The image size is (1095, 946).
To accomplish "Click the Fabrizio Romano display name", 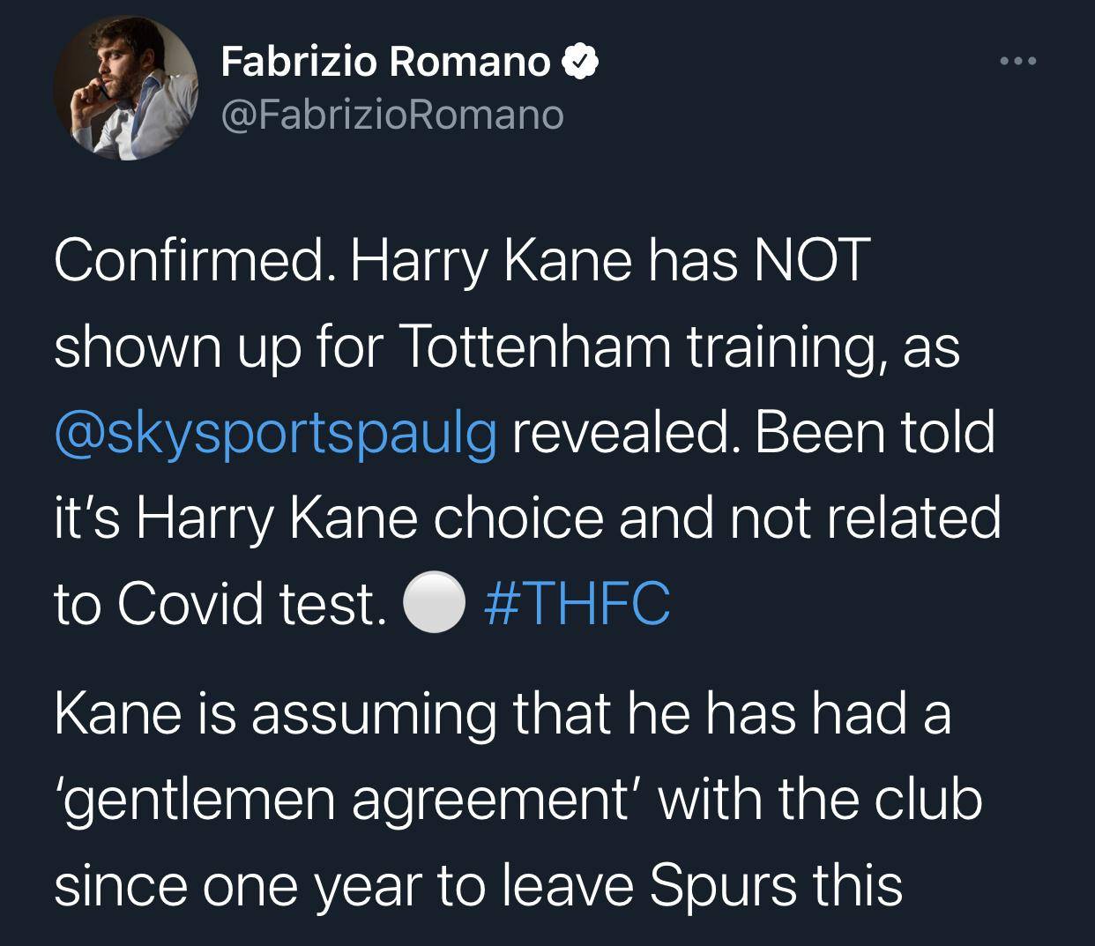I will point(385,62).
